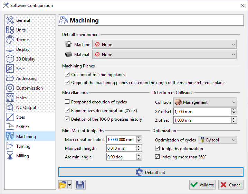Select the Turning tool icon in sidebar
Image resolution: width=248 pixels, height=194 pixels.
10,146
